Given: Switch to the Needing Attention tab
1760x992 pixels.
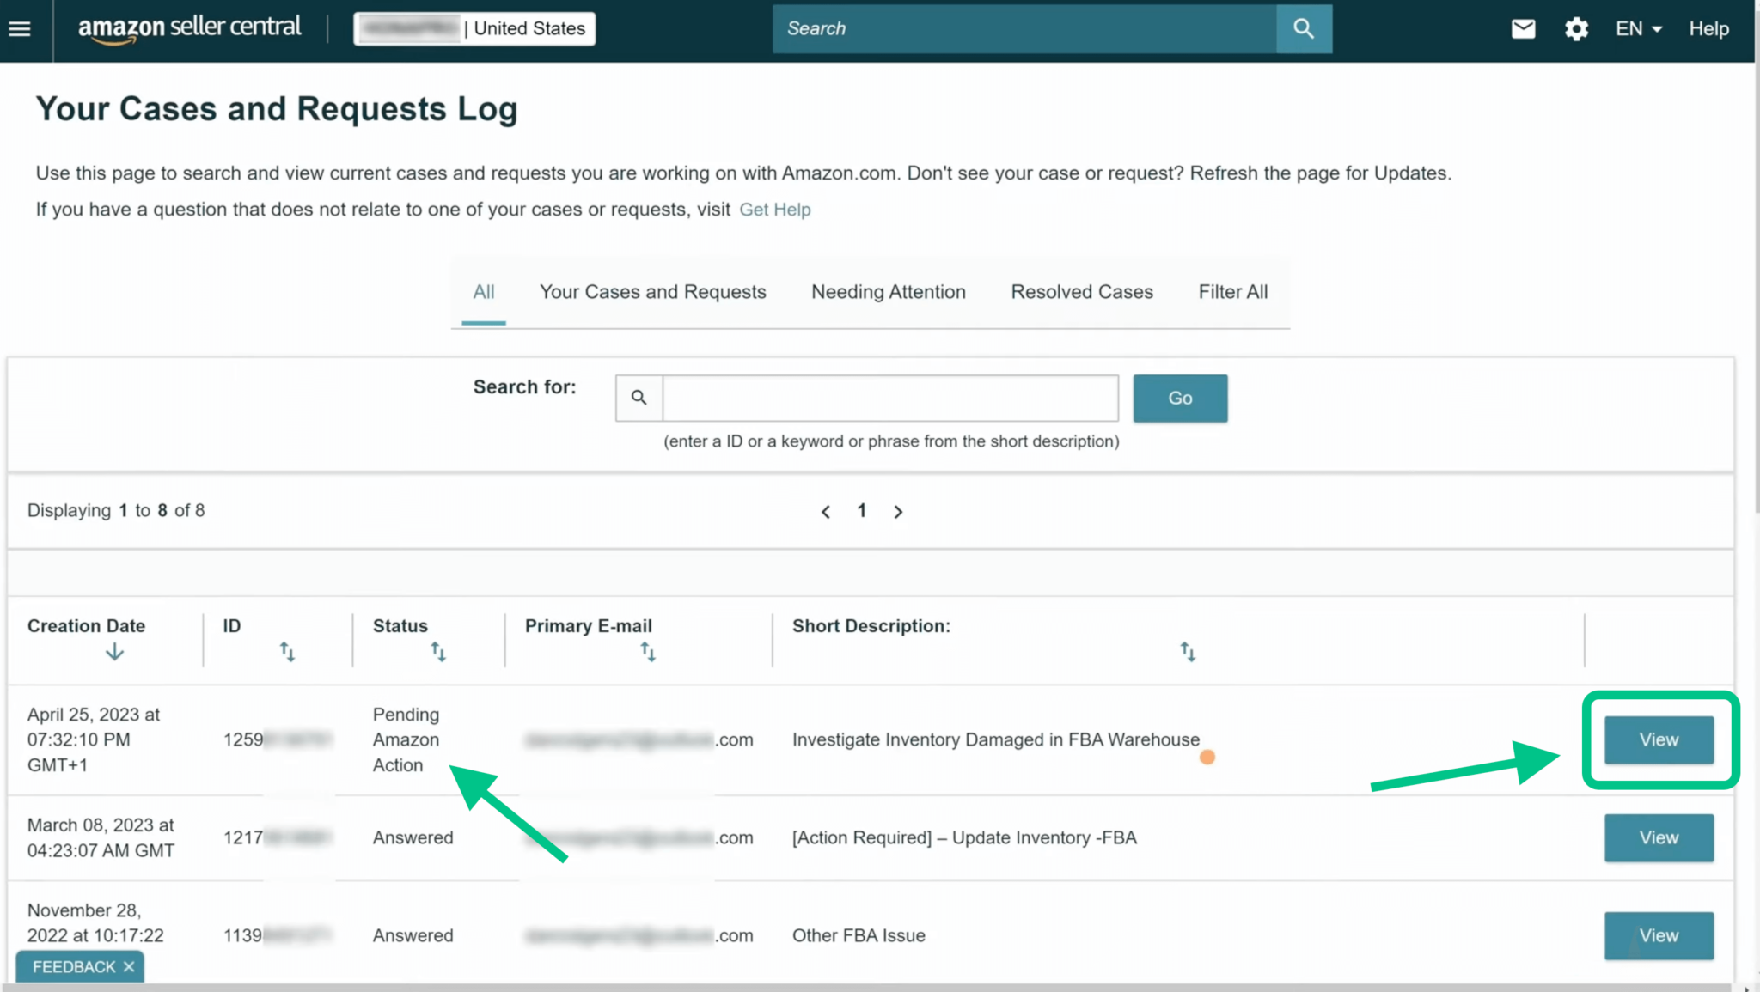Looking at the screenshot, I should point(888,292).
